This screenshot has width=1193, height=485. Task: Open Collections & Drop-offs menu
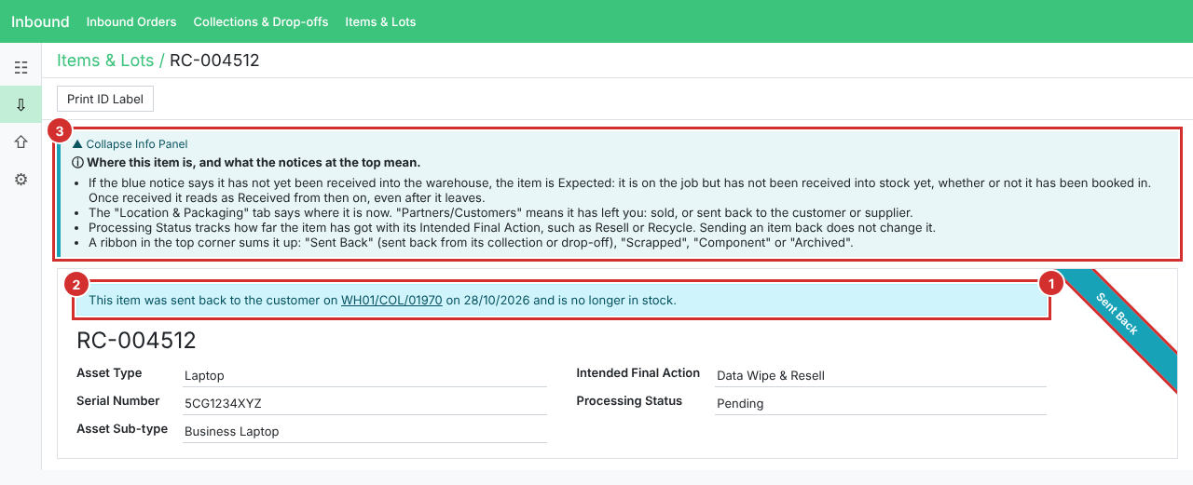[x=261, y=21]
